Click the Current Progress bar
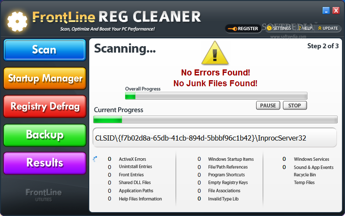345x216 pixels. (x=215, y=119)
